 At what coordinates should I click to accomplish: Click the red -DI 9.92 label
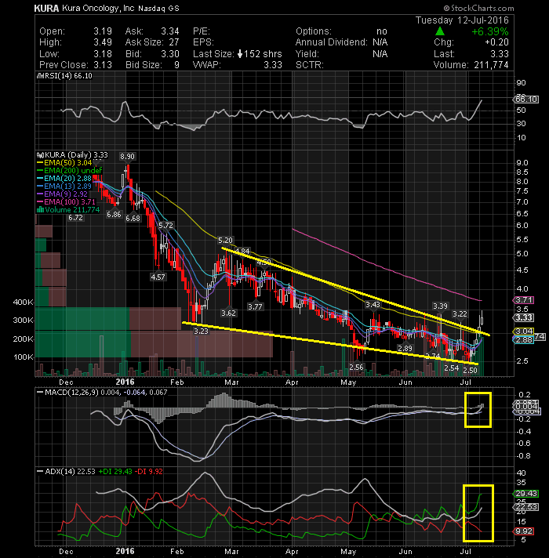coord(151,472)
